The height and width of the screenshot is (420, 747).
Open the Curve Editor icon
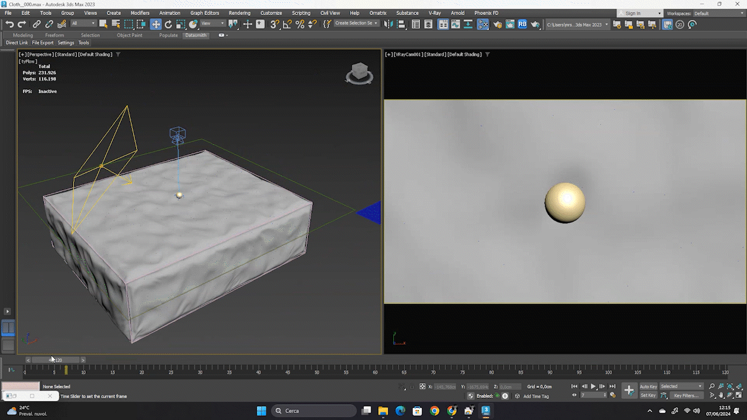tap(456, 24)
